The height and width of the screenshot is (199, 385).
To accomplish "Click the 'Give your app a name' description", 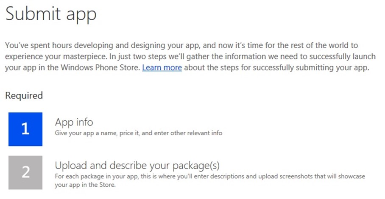I will coord(139,133).
